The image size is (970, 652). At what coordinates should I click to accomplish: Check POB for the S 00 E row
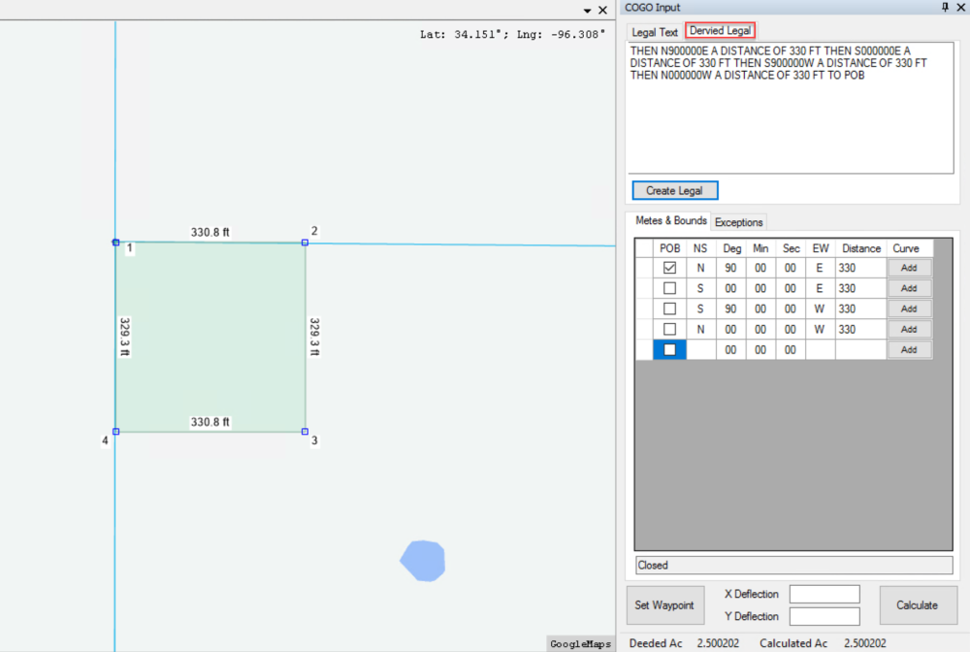coord(669,288)
